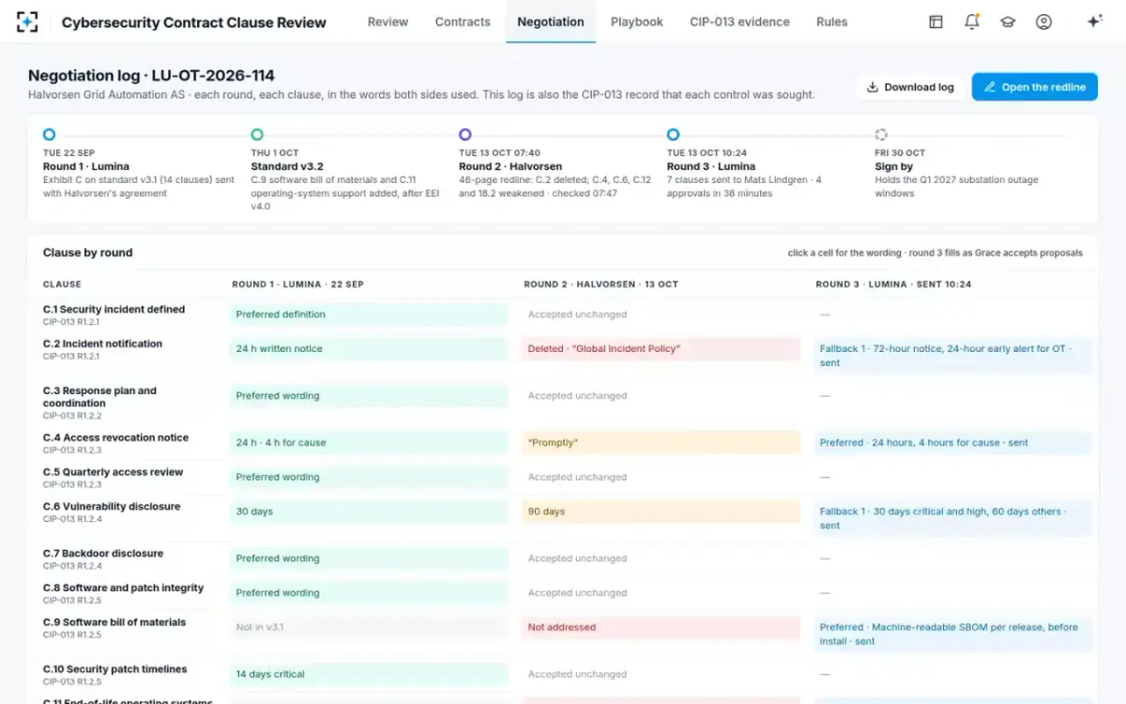The height and width of the screenshot is (704, 1126).
Task: Click the Download log button
Action: click(x=910, y=87)
